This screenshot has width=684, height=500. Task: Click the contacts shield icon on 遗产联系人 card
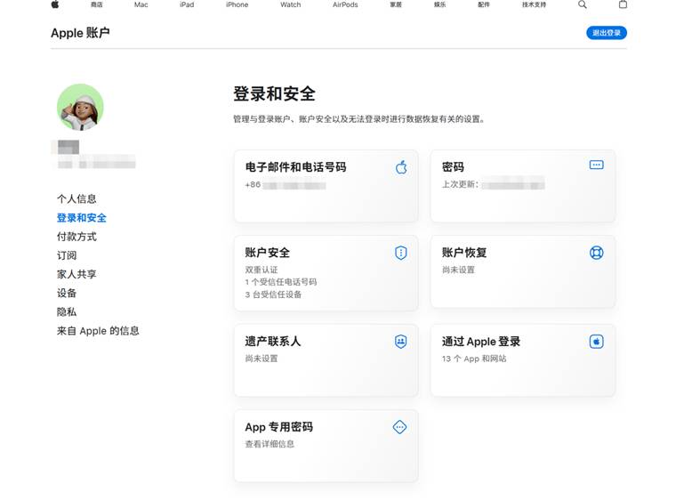coord(401,341)
